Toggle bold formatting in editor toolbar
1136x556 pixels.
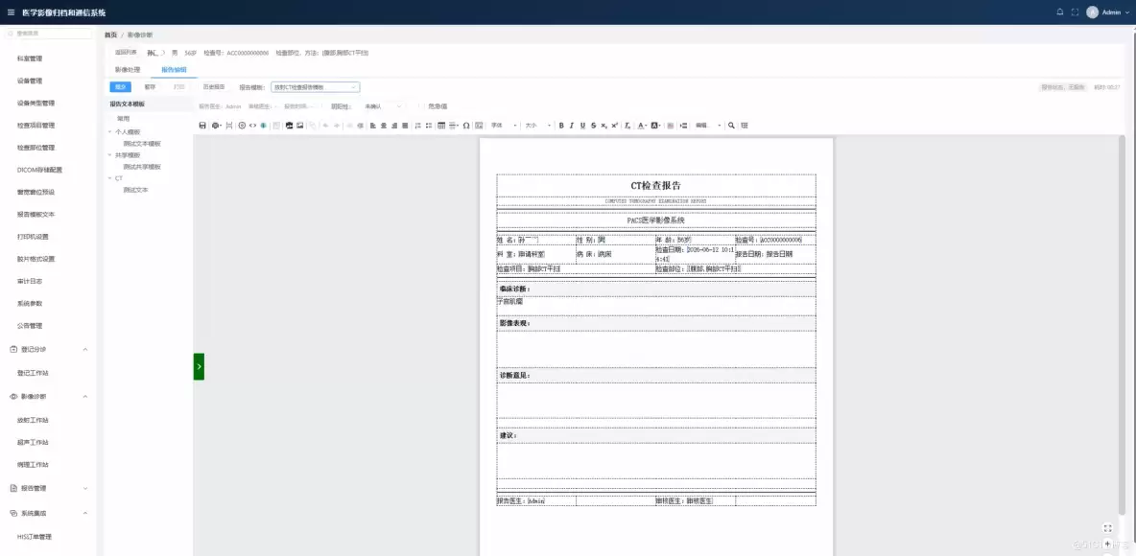(x=560, y=126)
